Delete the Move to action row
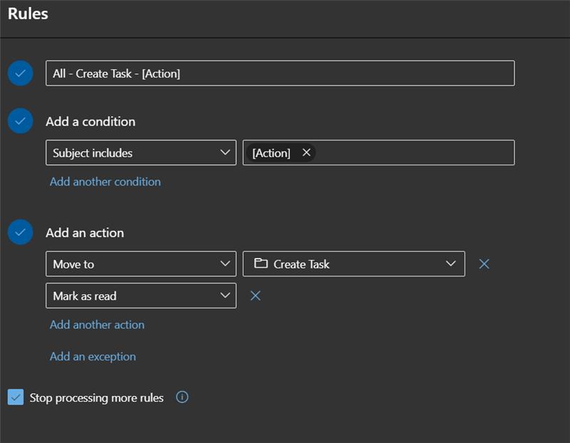570x443 pixels. click(484, 264)
